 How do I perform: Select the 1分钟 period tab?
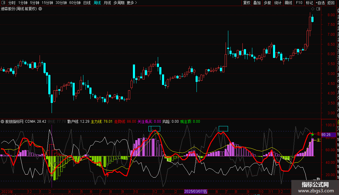tap(23, 3)
